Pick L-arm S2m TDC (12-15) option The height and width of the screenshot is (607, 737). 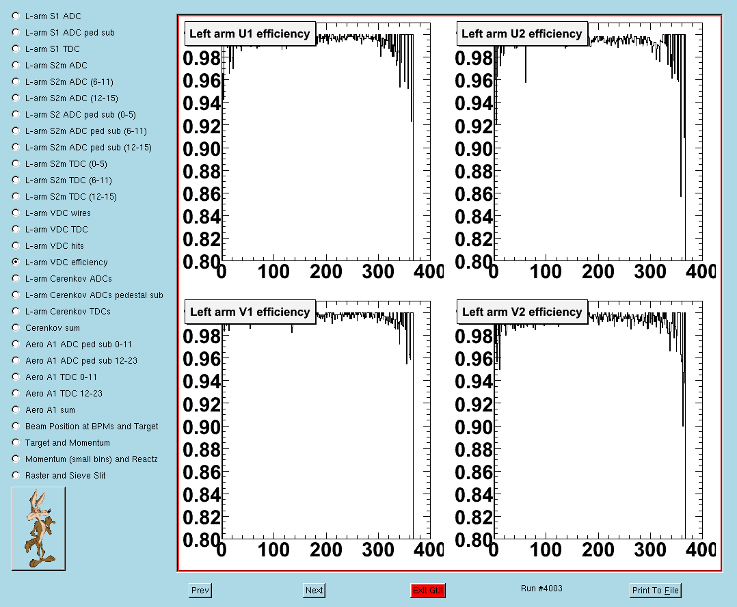click(16, 197)
